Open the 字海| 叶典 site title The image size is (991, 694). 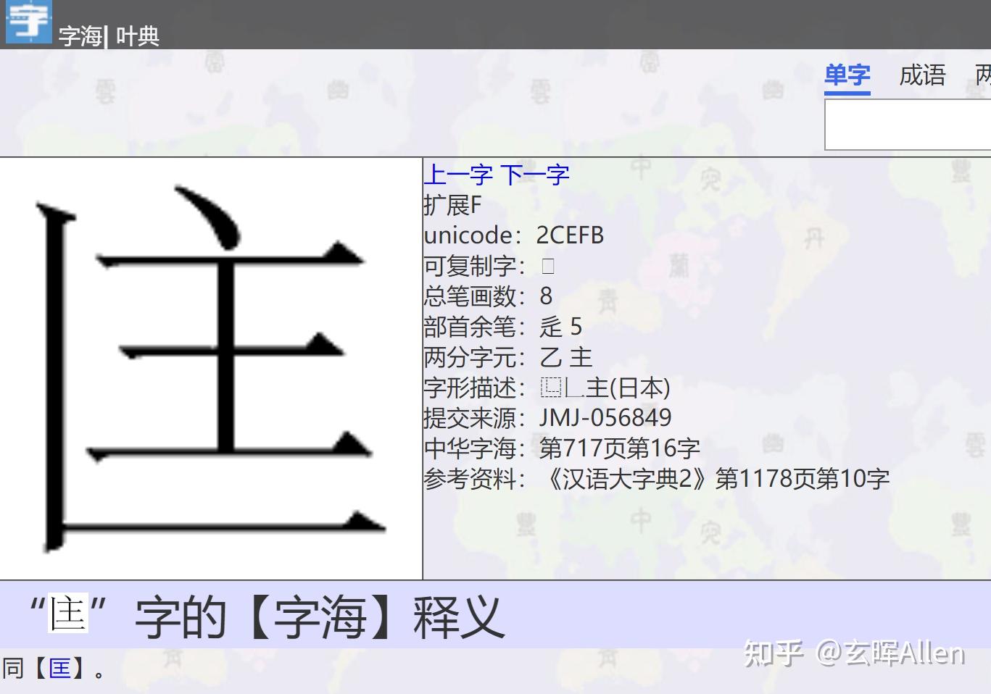tap(109, 35)
